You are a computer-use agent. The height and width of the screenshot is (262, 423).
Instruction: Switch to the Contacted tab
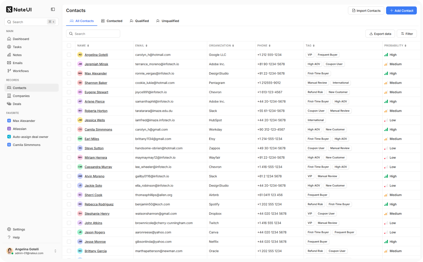coord(112,21)
